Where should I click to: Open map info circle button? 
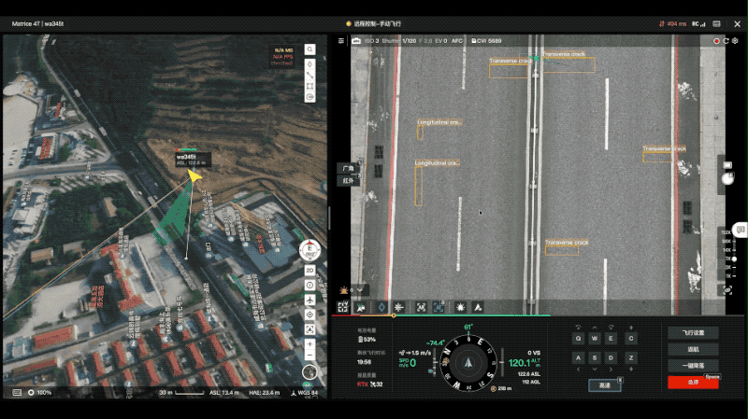(x=309, y=285)
